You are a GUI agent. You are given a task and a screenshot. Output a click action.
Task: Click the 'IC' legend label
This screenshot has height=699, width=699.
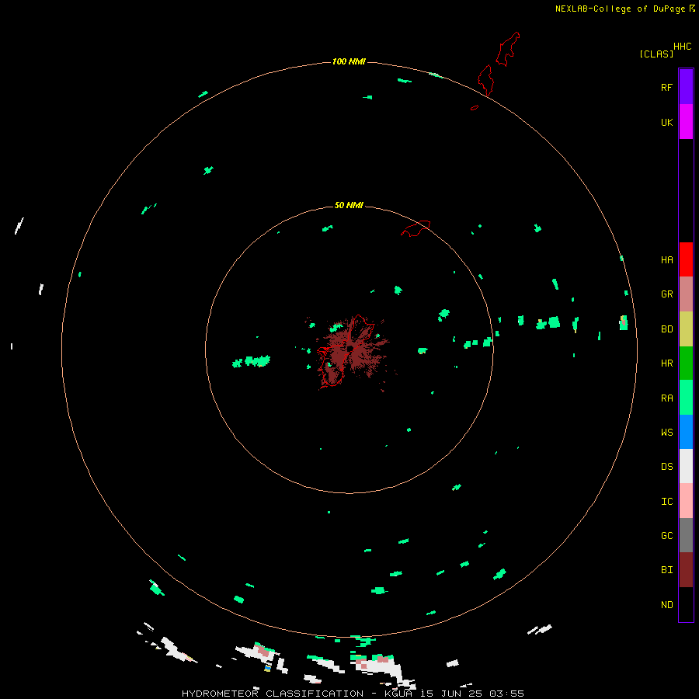click(666, 502)
